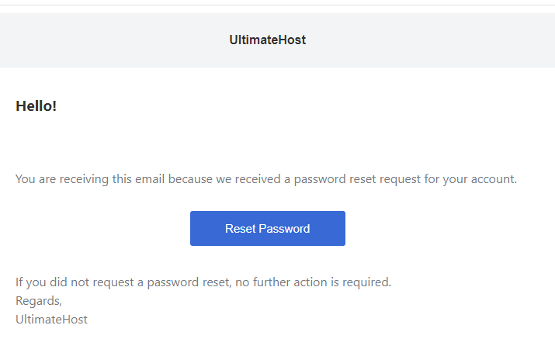Click the word "You" starting the first paragraph

click(25, 179)
